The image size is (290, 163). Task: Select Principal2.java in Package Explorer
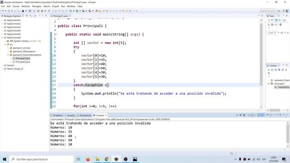pos(23,62)
